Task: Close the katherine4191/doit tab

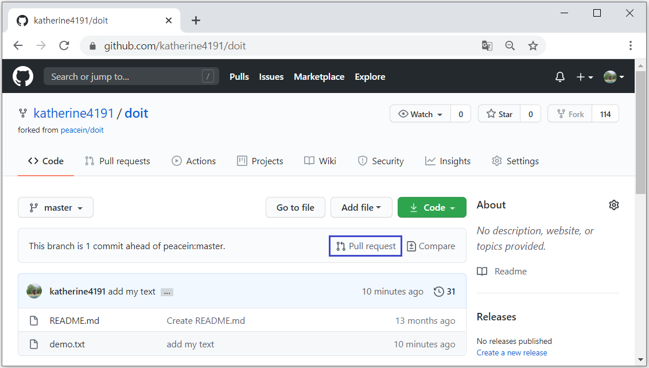Action: [169, 20]
